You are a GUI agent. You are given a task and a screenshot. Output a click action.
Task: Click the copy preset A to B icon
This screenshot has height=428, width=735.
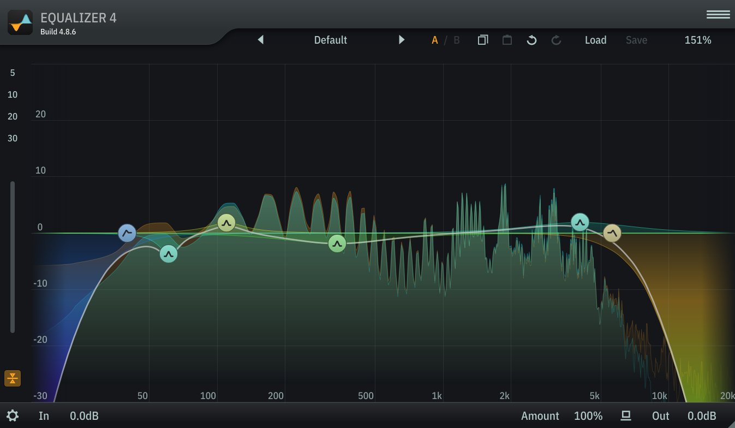[483, 40]
